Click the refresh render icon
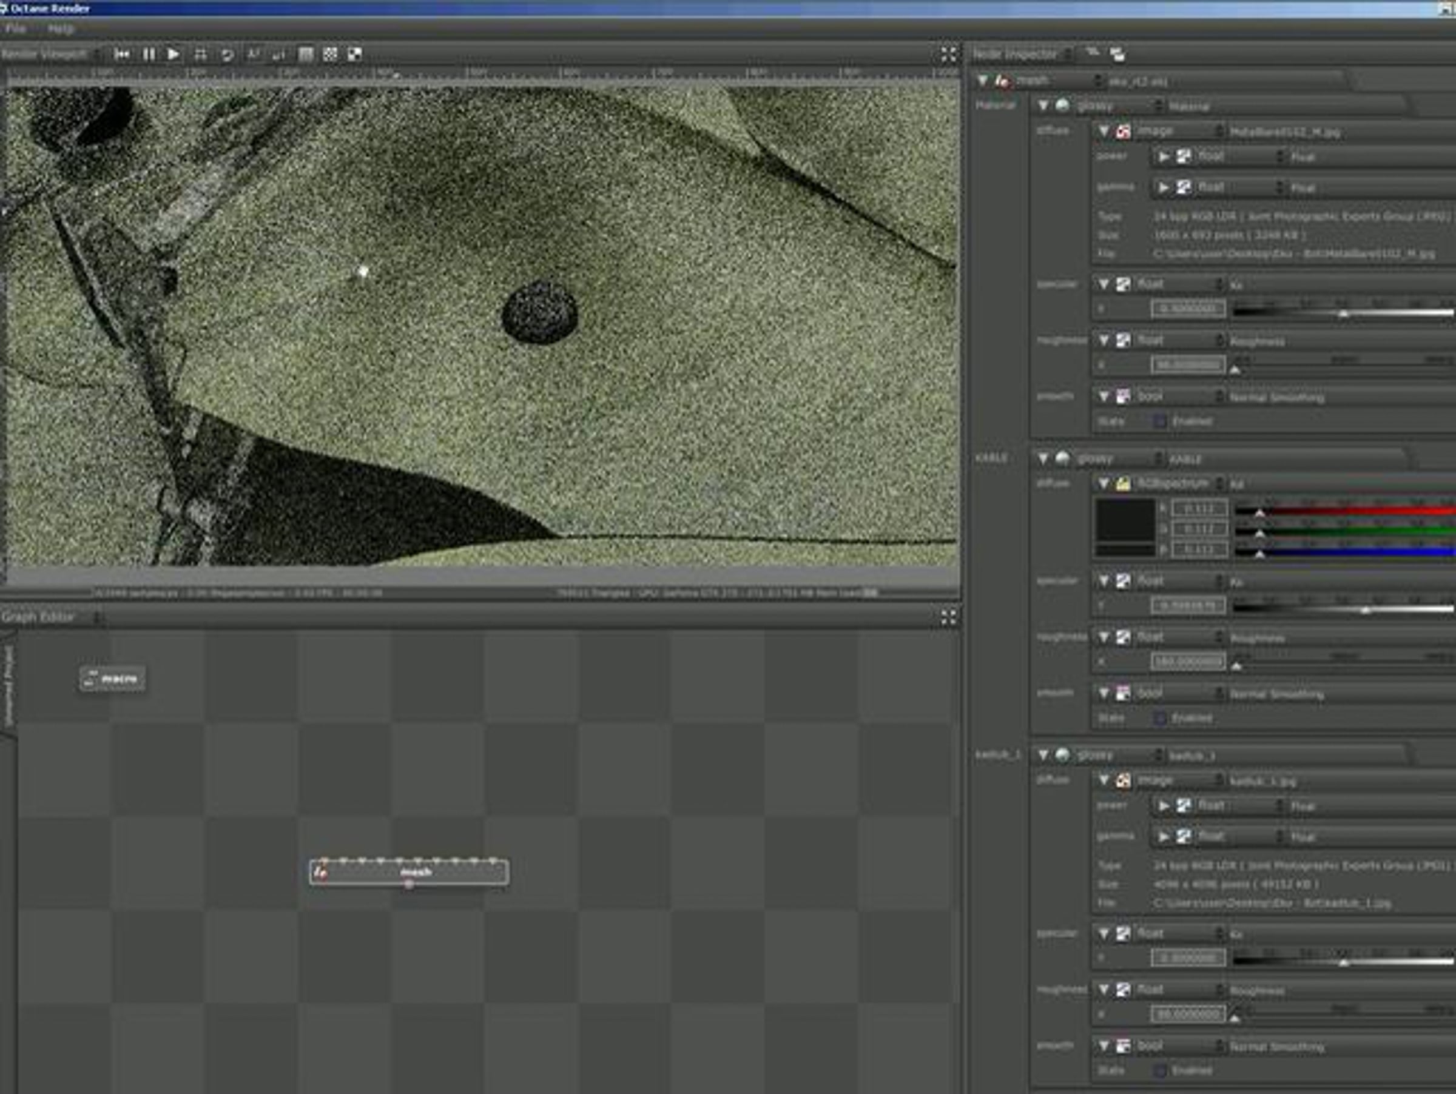The image size is (1456, 1094). click(x=227, y=55)
